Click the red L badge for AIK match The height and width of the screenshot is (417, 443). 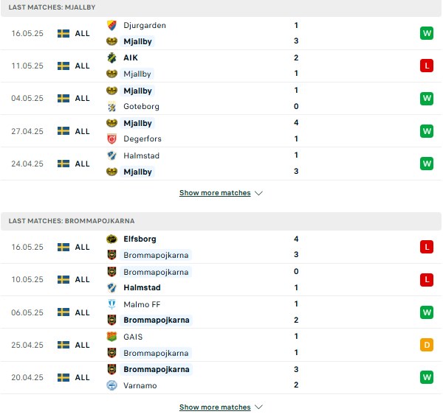426,66
